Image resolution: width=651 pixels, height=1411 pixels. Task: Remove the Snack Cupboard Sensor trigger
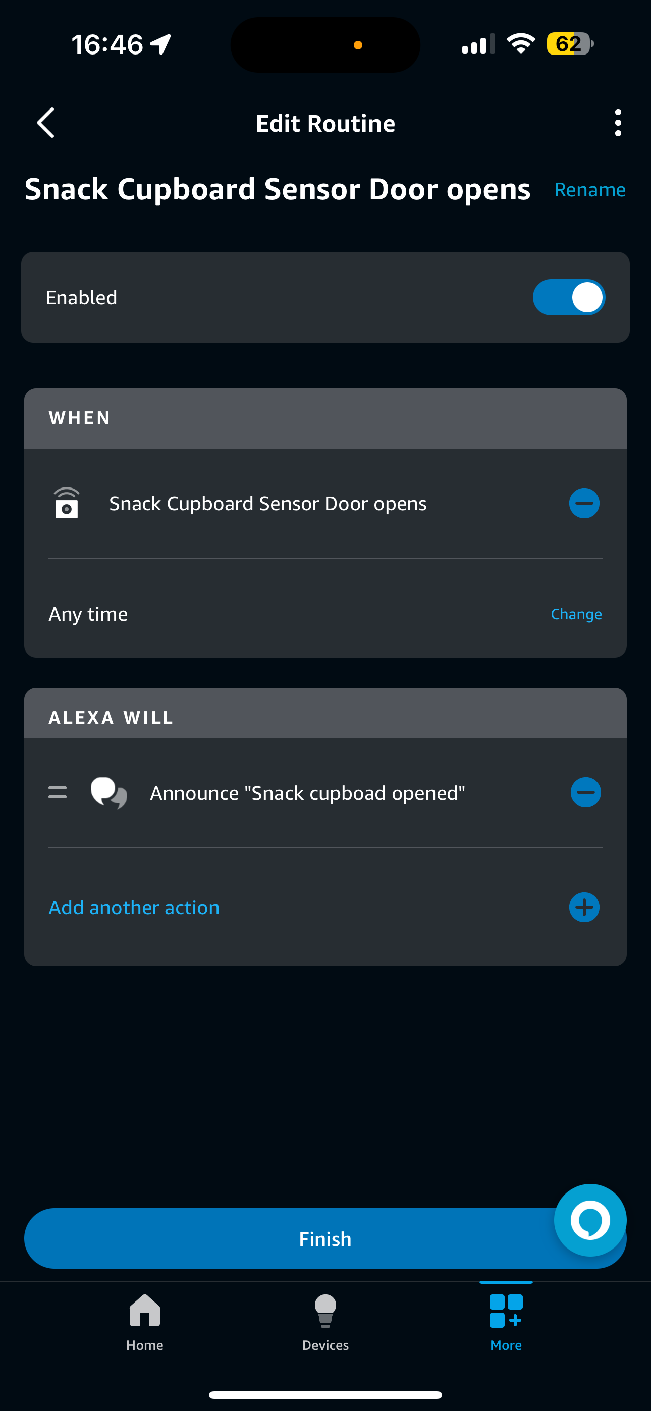tap(583, 503)
